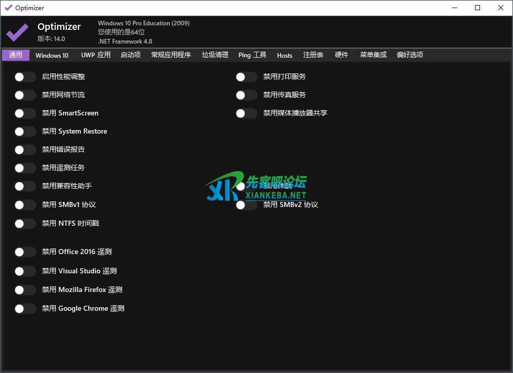513x373 pixels.
Task: Switch to UWP 应用 tab
Action: click(95, 55)
